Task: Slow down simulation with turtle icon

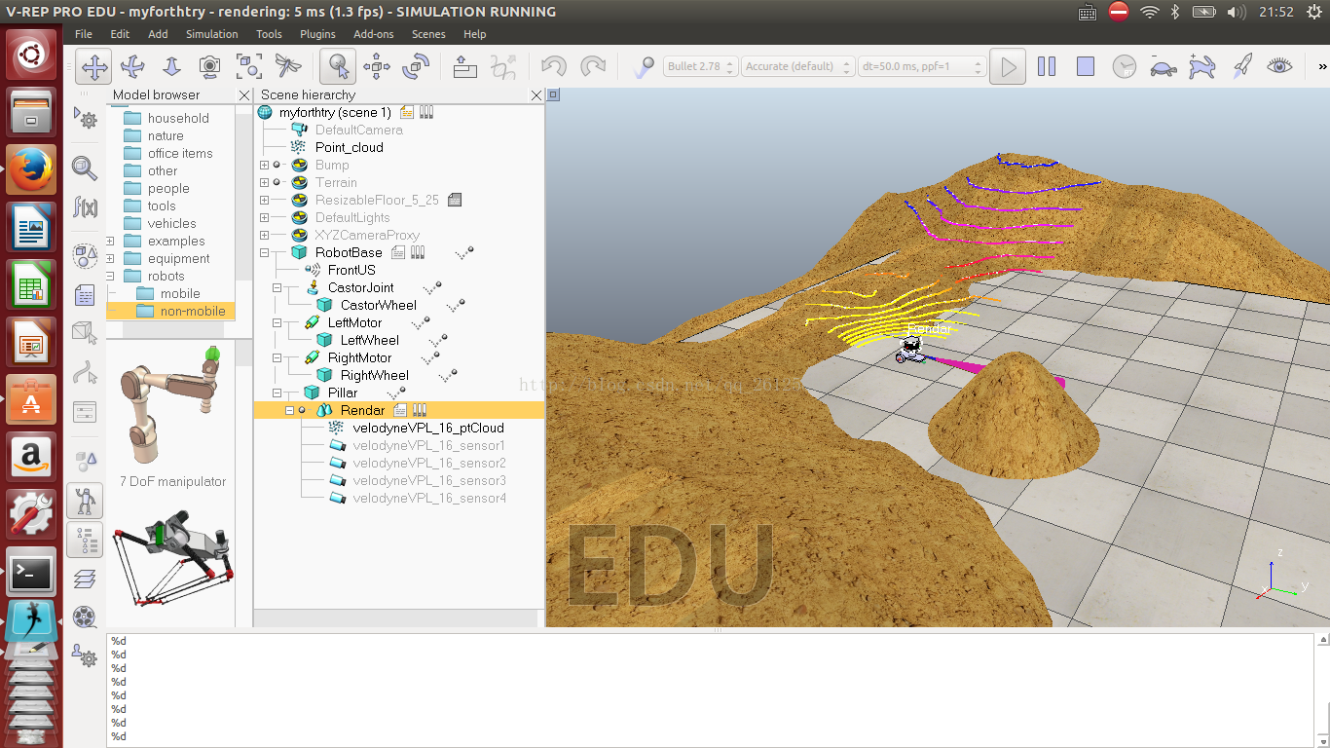Action: coord(1164,66)
